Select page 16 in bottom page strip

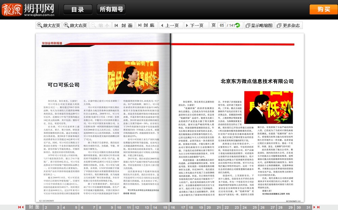(174, 207)
